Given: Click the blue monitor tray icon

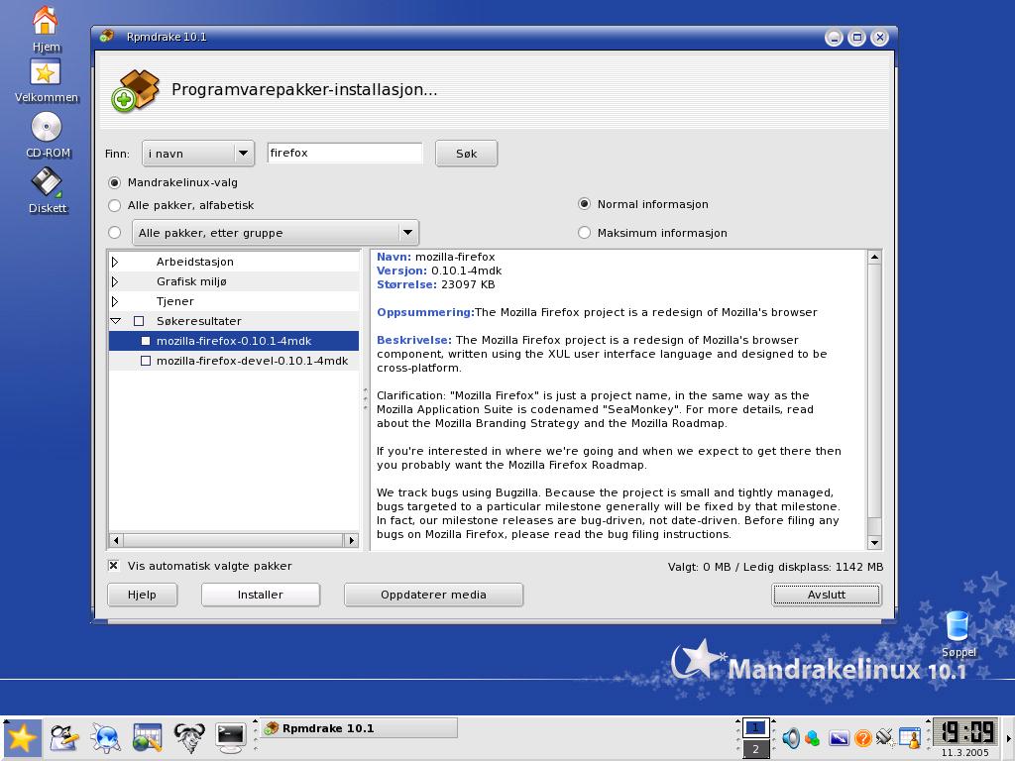Looking at the screenshot, I should [839, 737].
